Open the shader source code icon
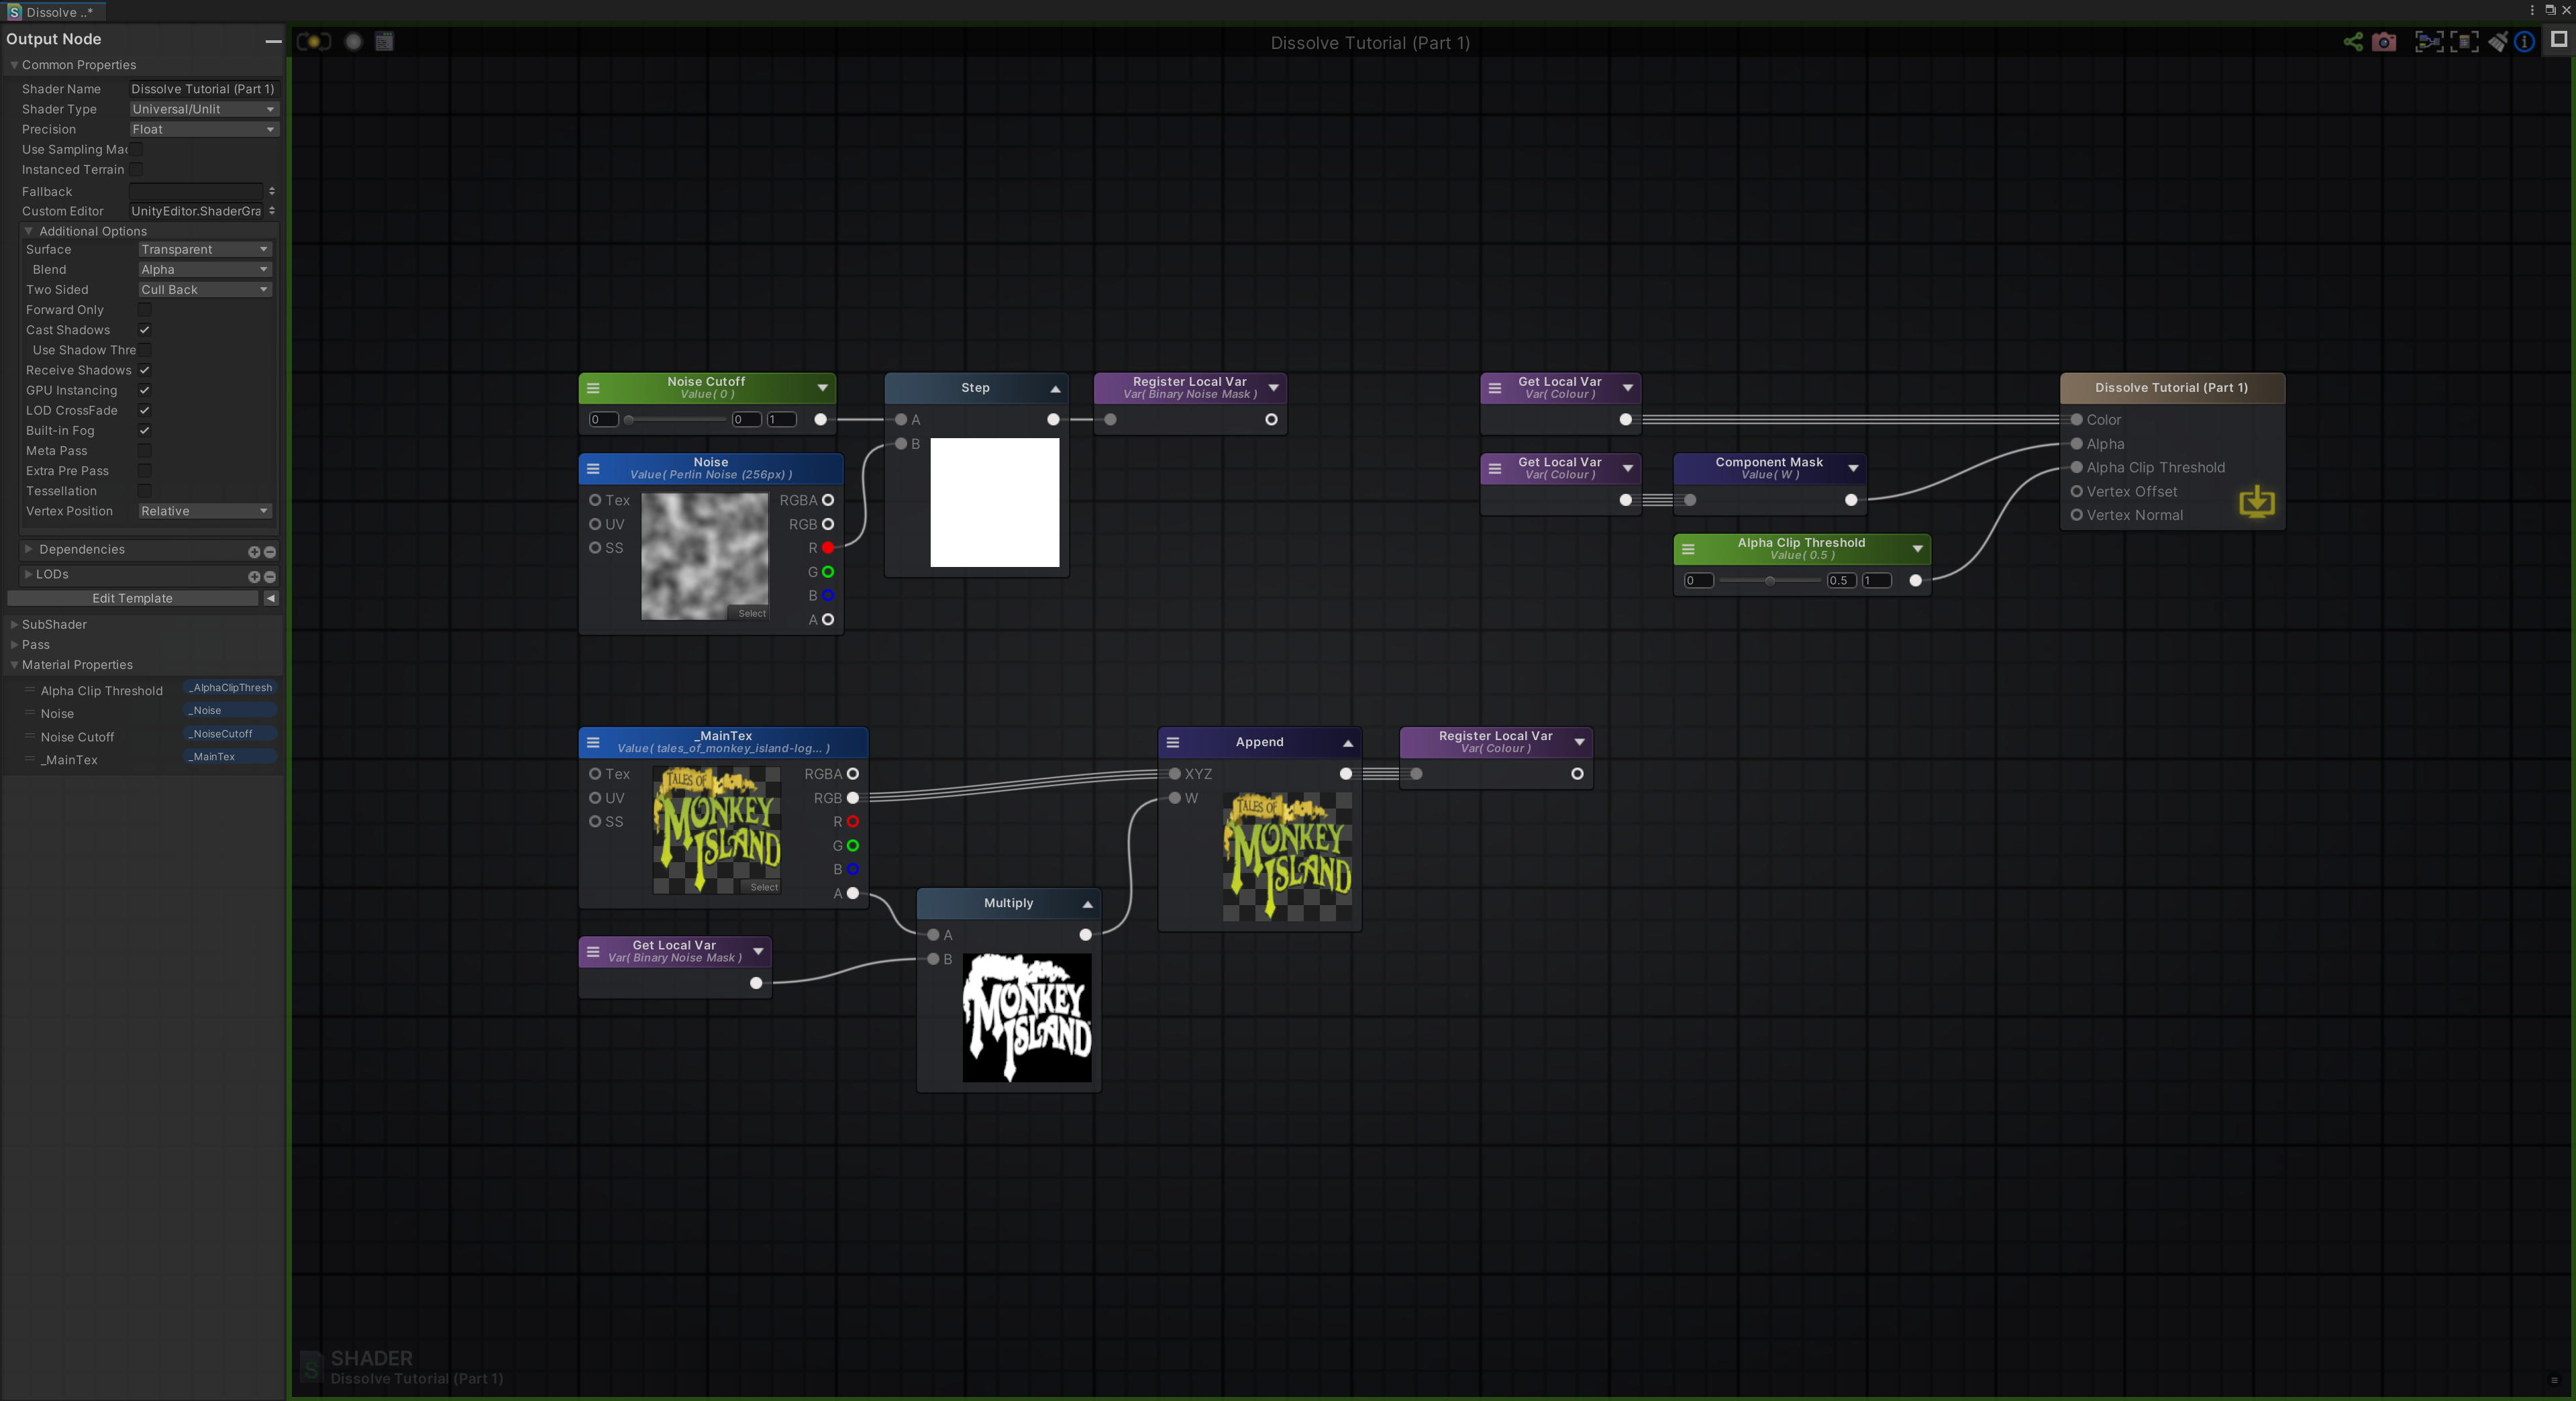Viewport: 2576px width, 1401px height. 384,41
